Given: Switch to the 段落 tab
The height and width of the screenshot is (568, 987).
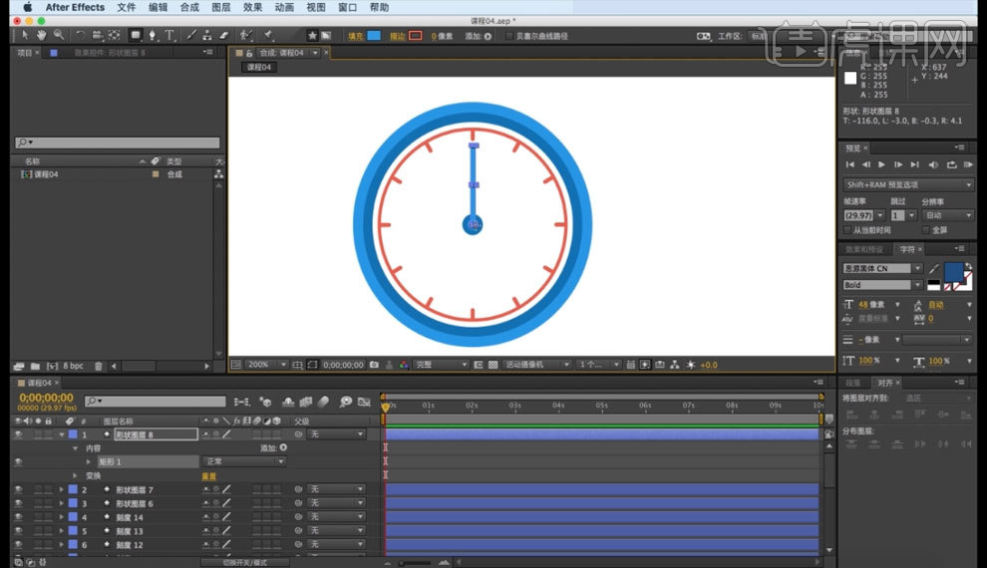Looking at the screenshot, I should 853,383.
